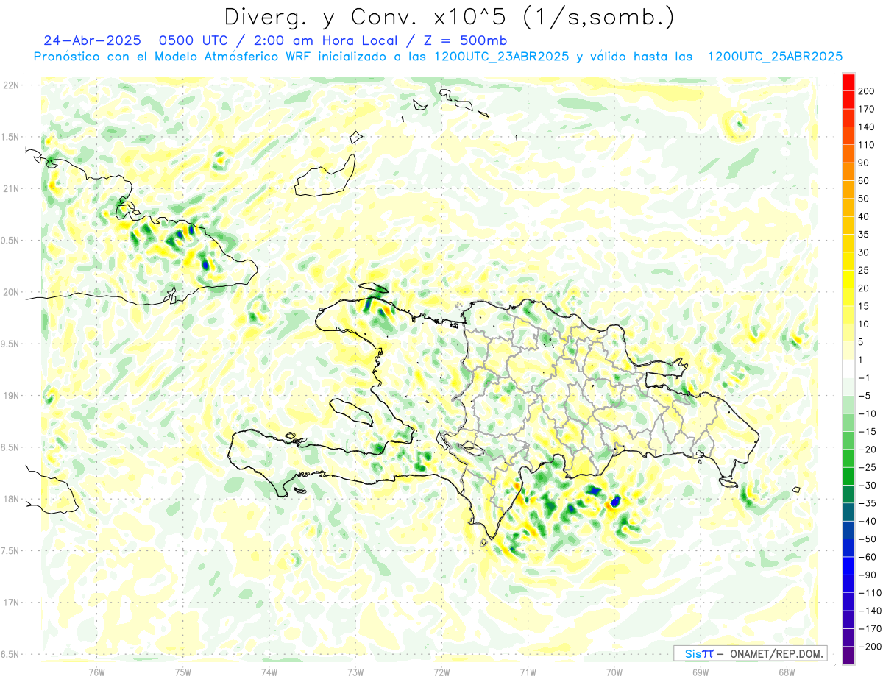Click the '21N' latitude label
Image resolution: width=883 pixels, height=682 pixels.
10,188
